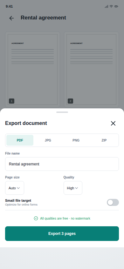Tap the 9:41 clock
Image resolution: width=124 pixels, height=269 pixels.
9,6
